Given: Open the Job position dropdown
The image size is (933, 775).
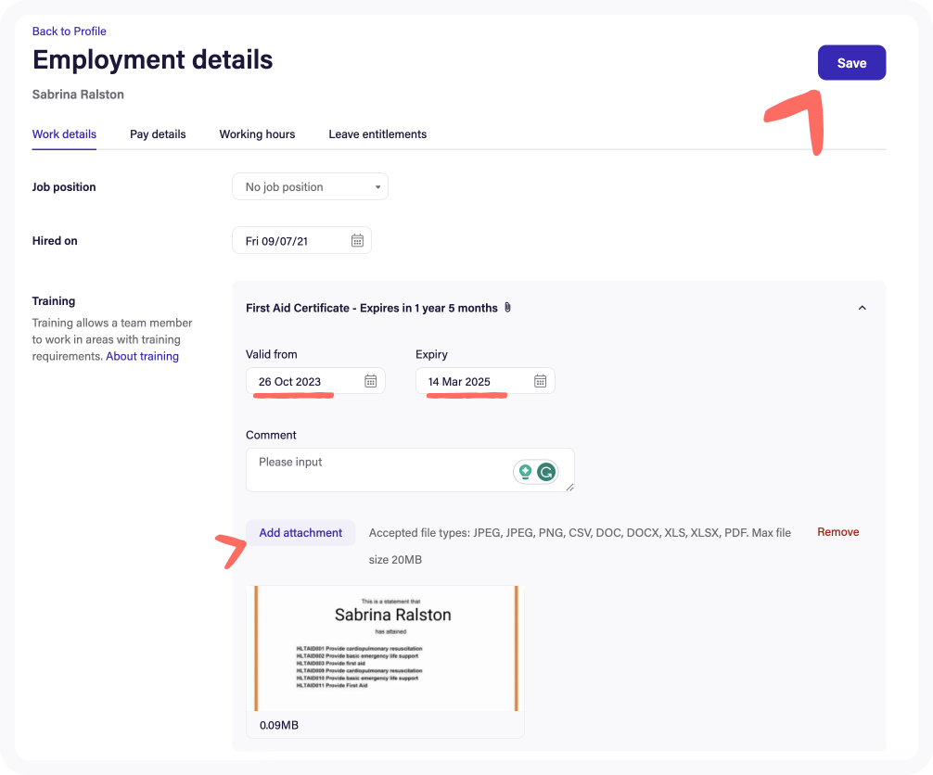Looking at the screenshot, I should (310, 186).
